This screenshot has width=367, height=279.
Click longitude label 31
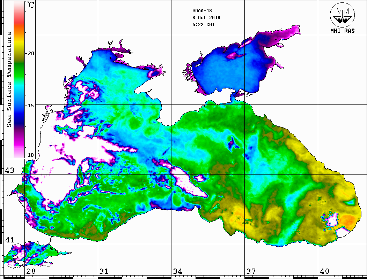point(104,271)
